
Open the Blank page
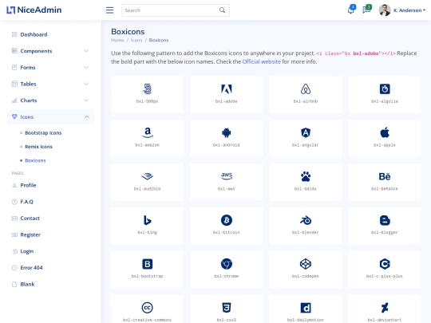[50, 284]
